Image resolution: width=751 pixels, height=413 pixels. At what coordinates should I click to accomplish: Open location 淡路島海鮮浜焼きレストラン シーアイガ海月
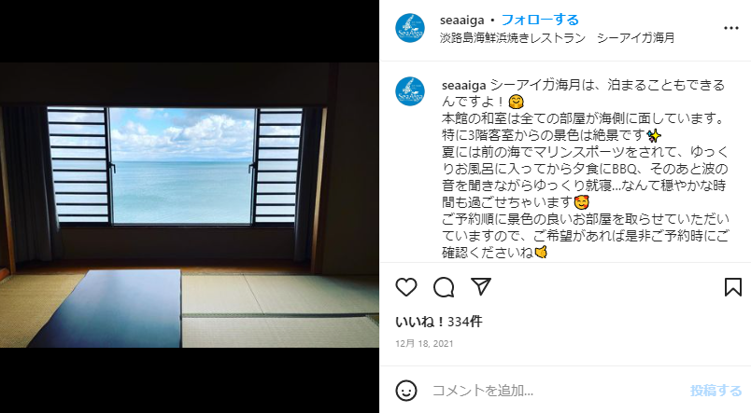(557, 38)
